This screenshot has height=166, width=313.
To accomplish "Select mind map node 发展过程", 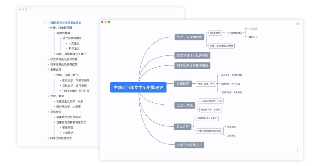I will [183, 84].
